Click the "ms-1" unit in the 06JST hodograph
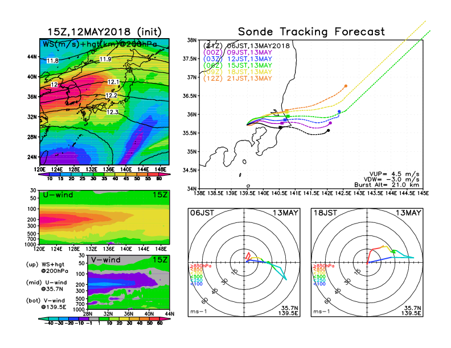The height and width of the screenshot is (348, 451). point(199,312)
